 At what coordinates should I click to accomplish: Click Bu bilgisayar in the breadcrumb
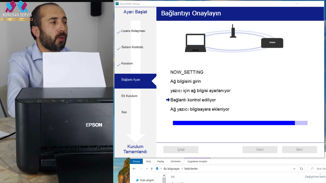click(172, 169)
